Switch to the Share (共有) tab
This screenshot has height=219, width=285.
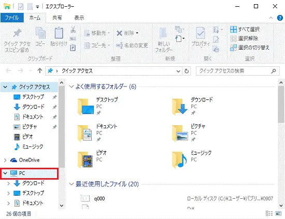(57, 18)
